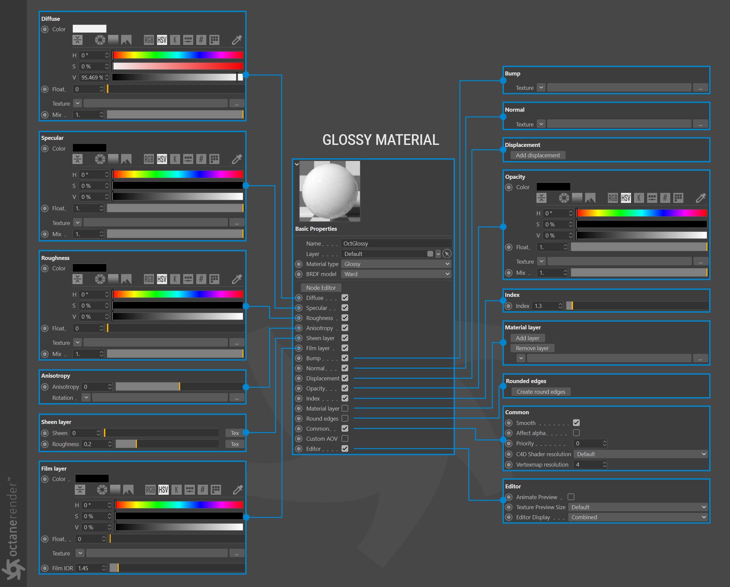The height and width of the screenshot is (587, 730).
Task: Click compact mode icon in Roughness panel
Action: [x=77, y=279]
